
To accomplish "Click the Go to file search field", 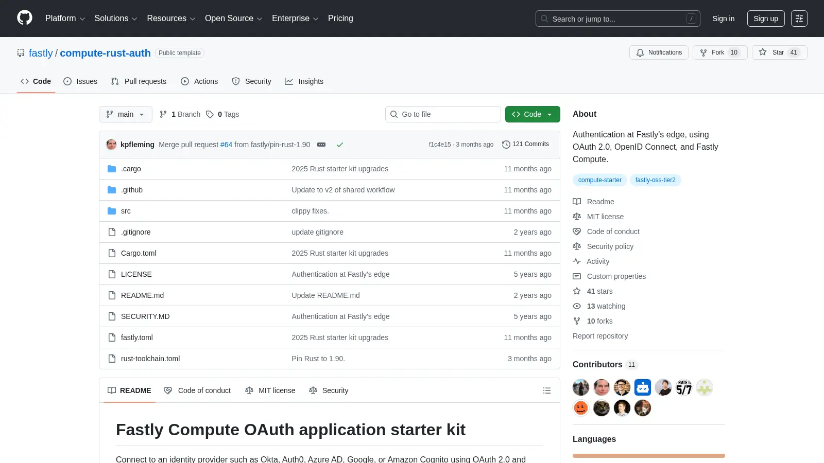I will [x=443, y=114].
